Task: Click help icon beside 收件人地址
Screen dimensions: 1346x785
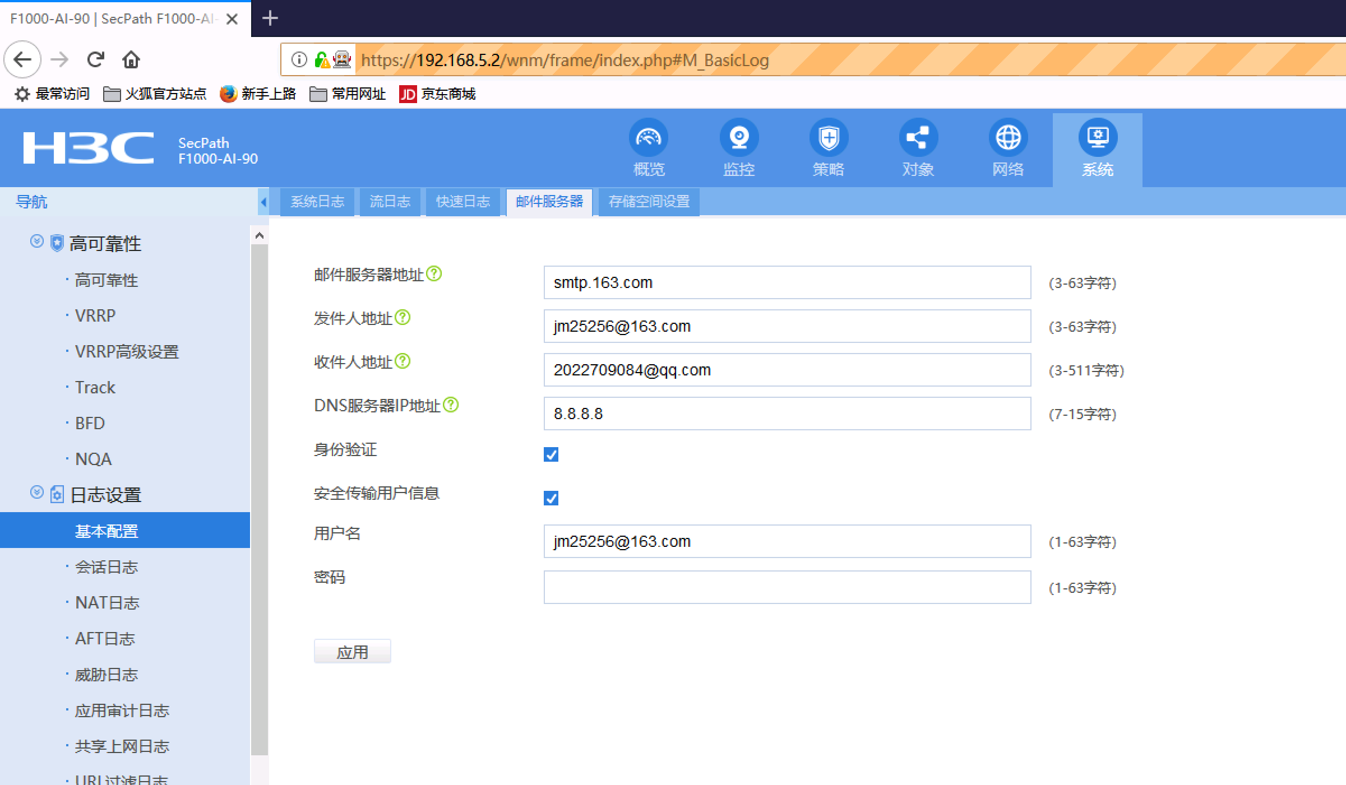Action: (403, 361)
